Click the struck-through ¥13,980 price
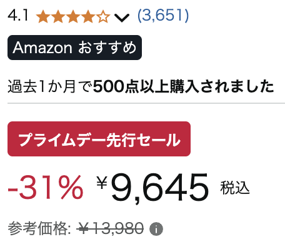Viewport: 285px width, 244px height. [110, 228]
